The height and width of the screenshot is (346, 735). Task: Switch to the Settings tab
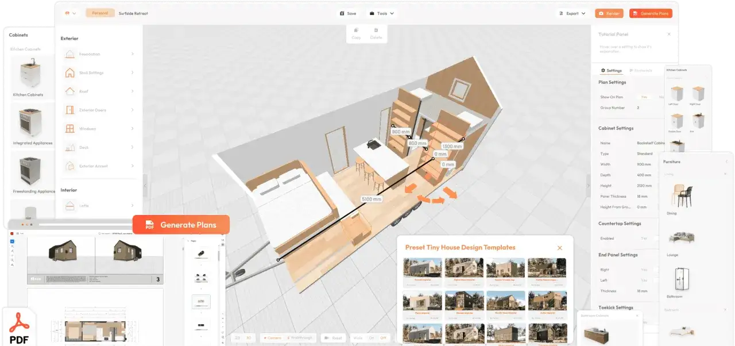coord(611,71)
